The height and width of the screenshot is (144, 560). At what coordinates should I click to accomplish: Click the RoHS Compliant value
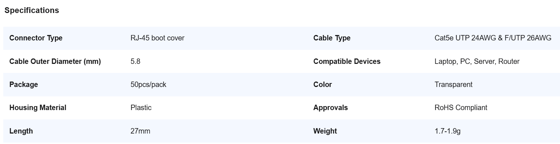(x=461, y=108)
